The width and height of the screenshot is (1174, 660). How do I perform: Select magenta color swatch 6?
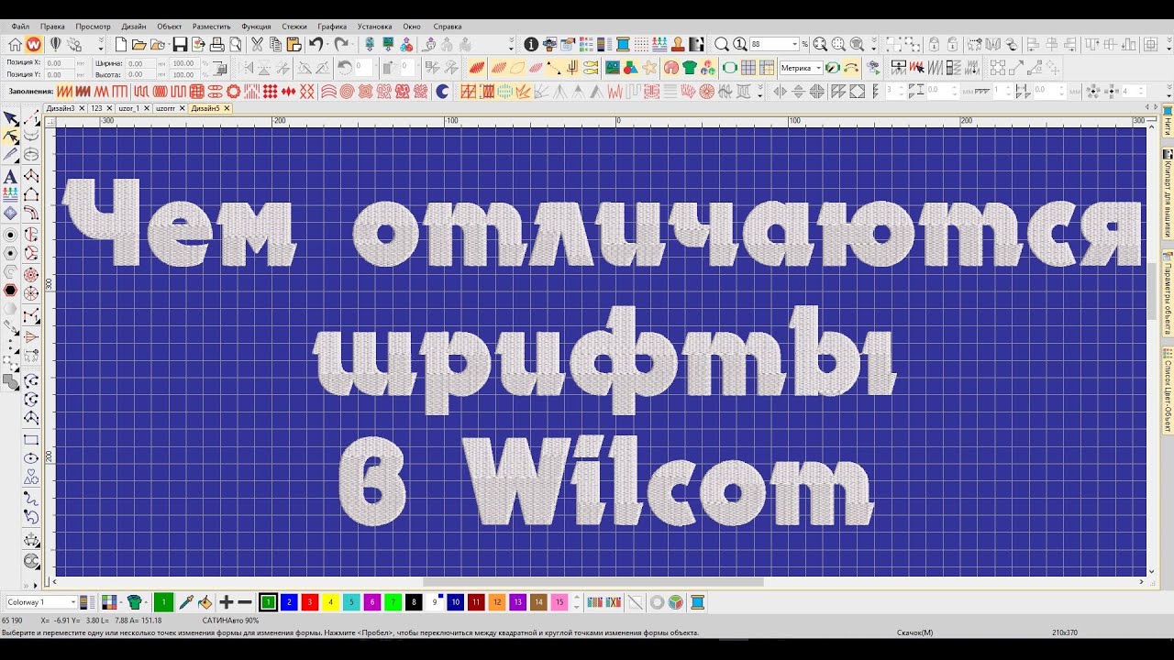[372, 602]
